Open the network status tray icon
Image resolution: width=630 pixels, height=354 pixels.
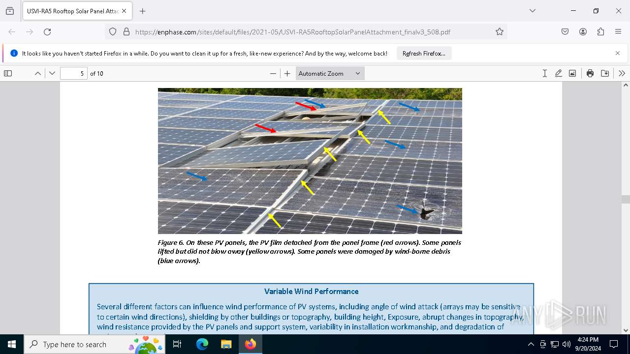click(555, 344)
